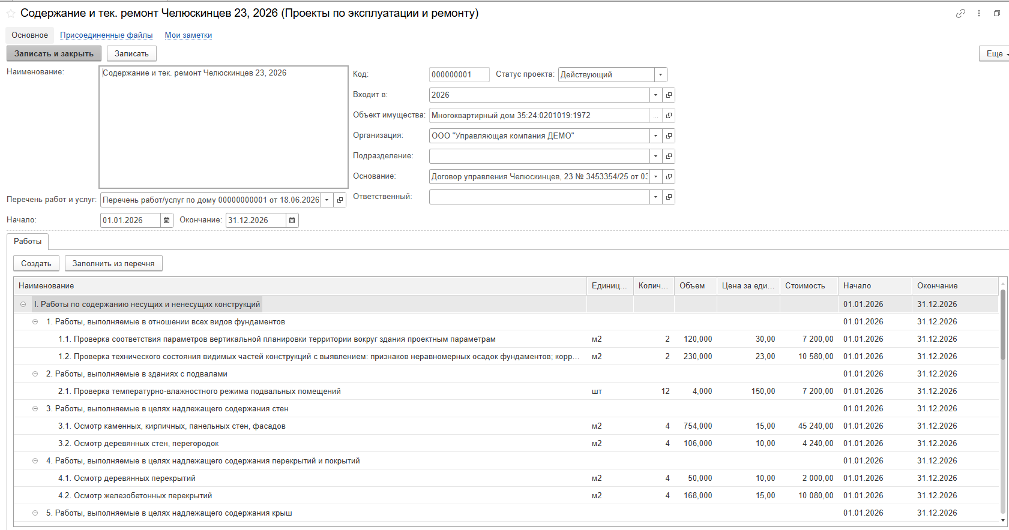Open the 'Присоединенные файлы' link

click(106, 35)
